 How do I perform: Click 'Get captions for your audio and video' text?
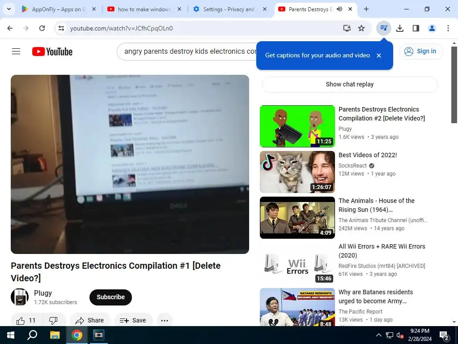click(x=318, y=55)
